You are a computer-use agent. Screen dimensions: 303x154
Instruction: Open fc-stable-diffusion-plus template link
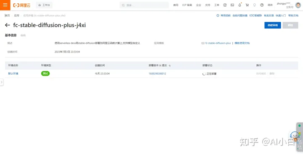[218, 43]
